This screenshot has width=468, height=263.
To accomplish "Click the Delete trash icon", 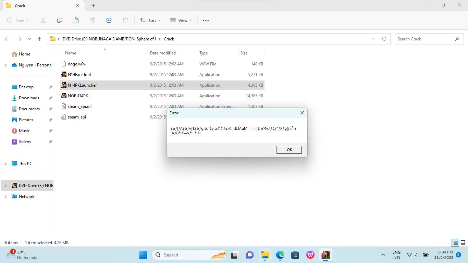I will pyautogui.click(x=125, y=21).
